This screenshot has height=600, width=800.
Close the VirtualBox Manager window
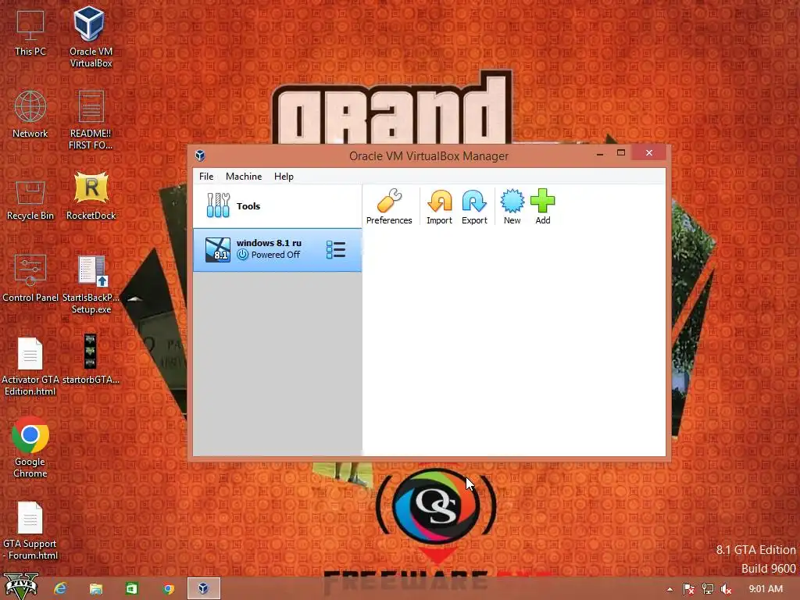(x=649, y=152)
